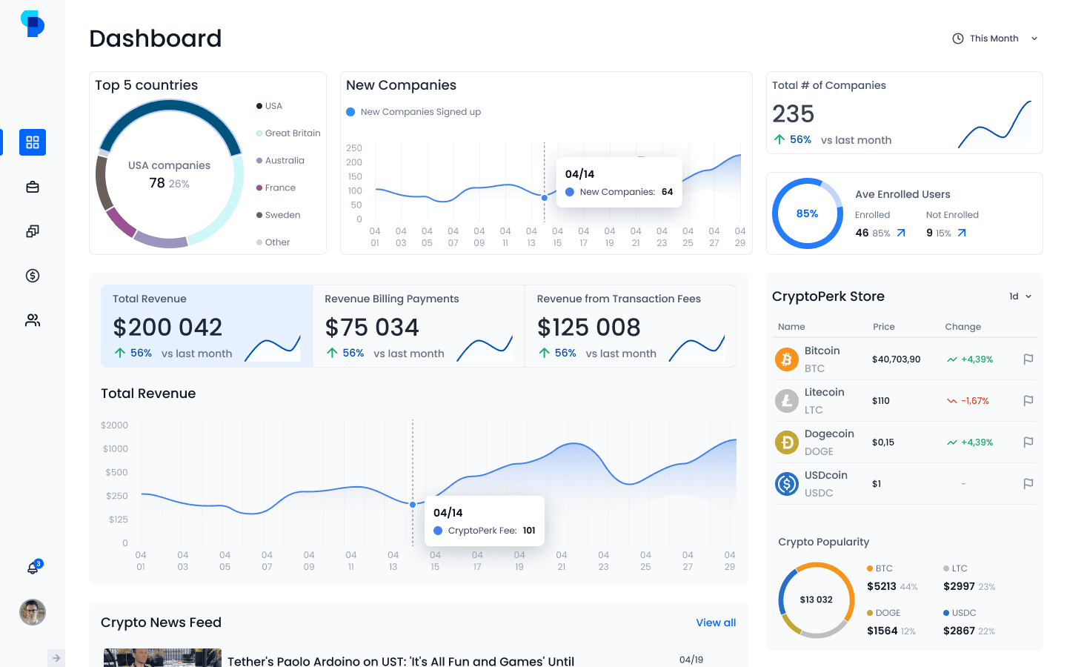Screen dimensions: 1067x667
Task: Flag the Litecoin row
Action: pos(1028,401)
